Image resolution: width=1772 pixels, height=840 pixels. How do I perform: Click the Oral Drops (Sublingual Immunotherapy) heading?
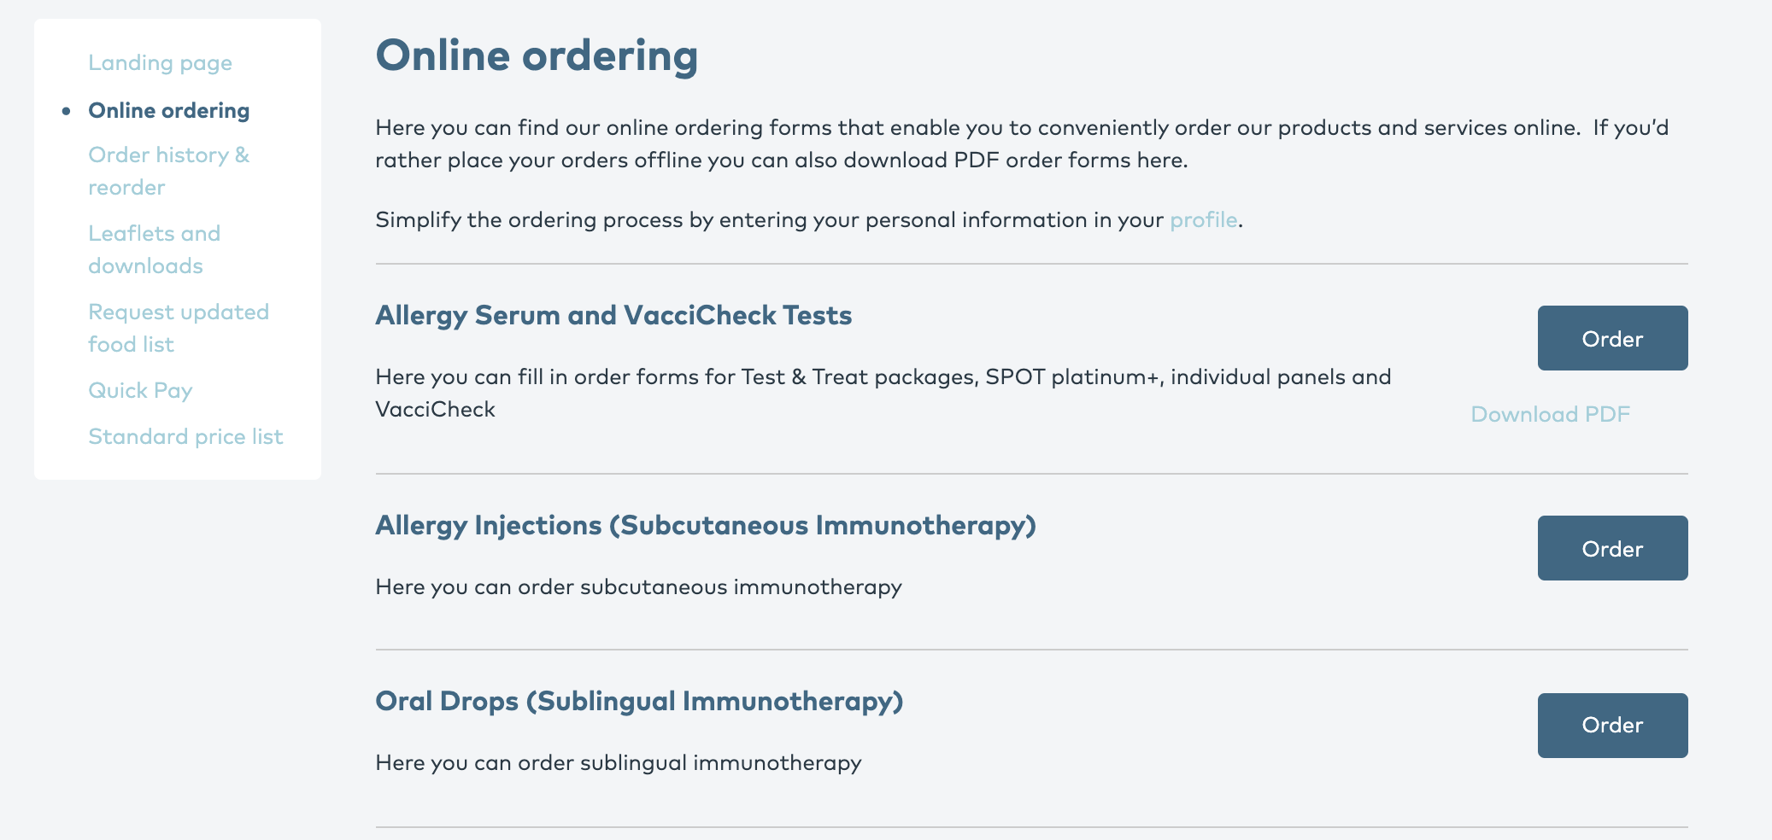639,702
